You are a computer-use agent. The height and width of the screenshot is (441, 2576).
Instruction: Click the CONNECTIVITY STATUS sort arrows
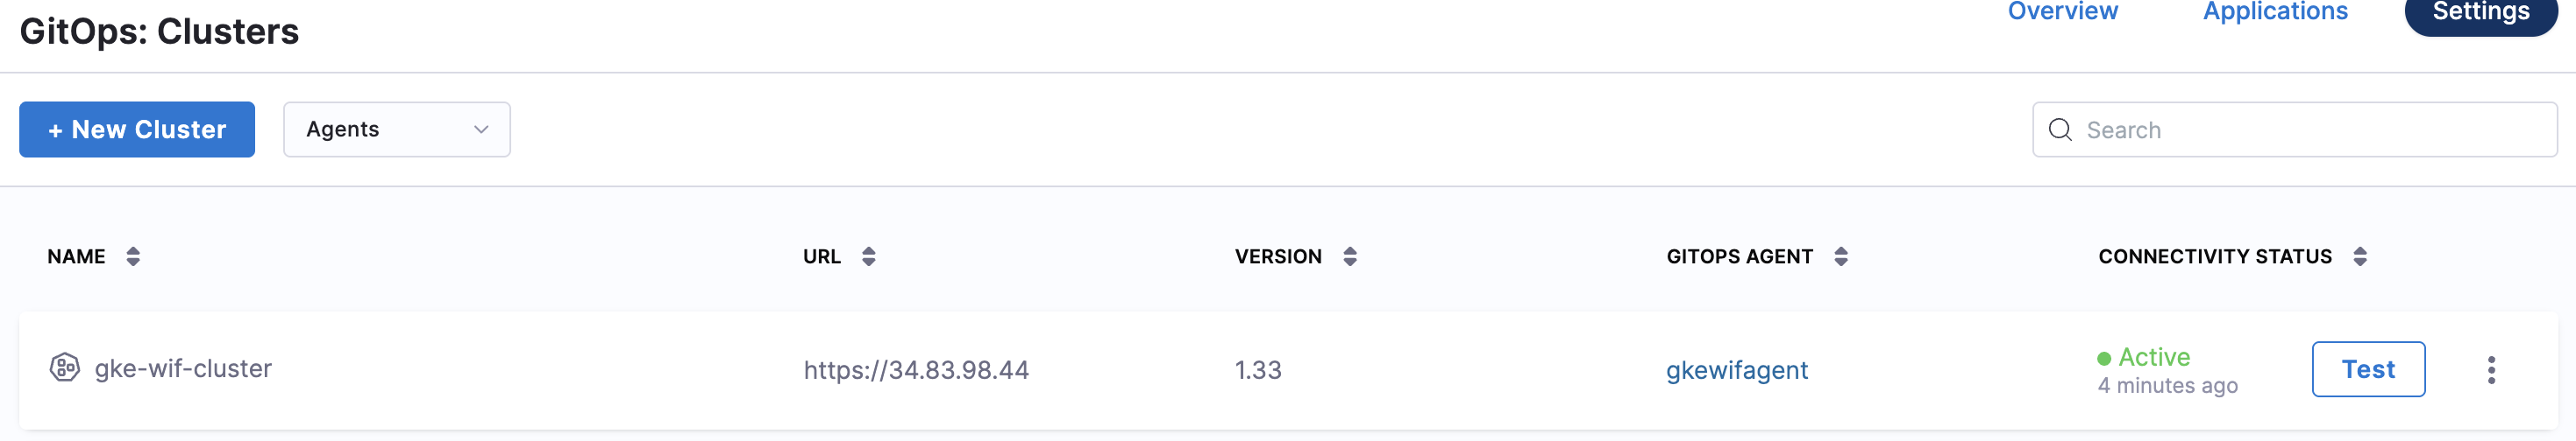point(2359,256)
